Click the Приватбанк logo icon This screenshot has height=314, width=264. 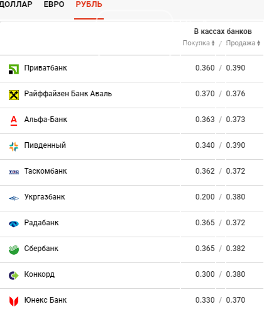click(x=14, y=69)
